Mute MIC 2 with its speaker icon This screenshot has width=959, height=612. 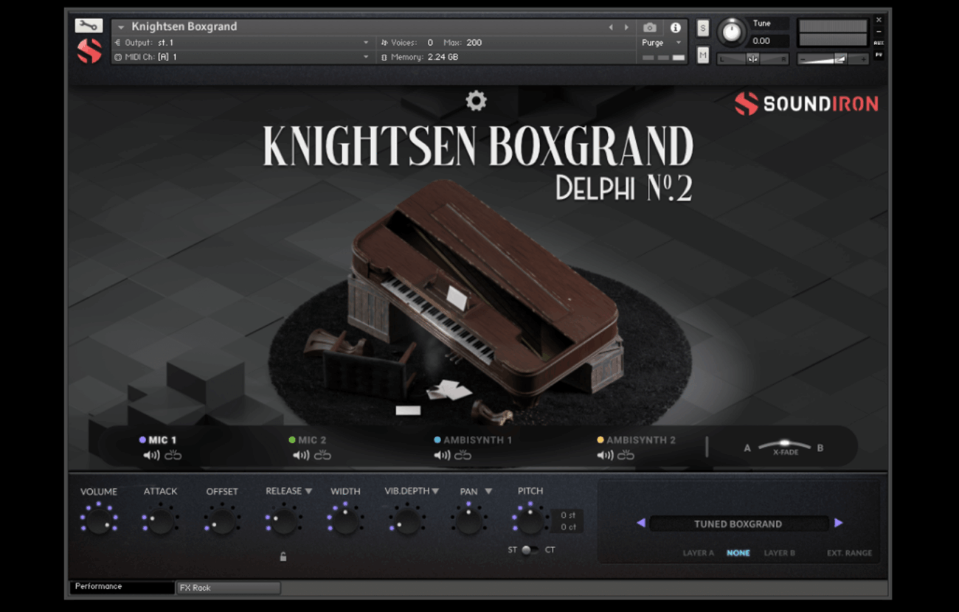(301, 455)
